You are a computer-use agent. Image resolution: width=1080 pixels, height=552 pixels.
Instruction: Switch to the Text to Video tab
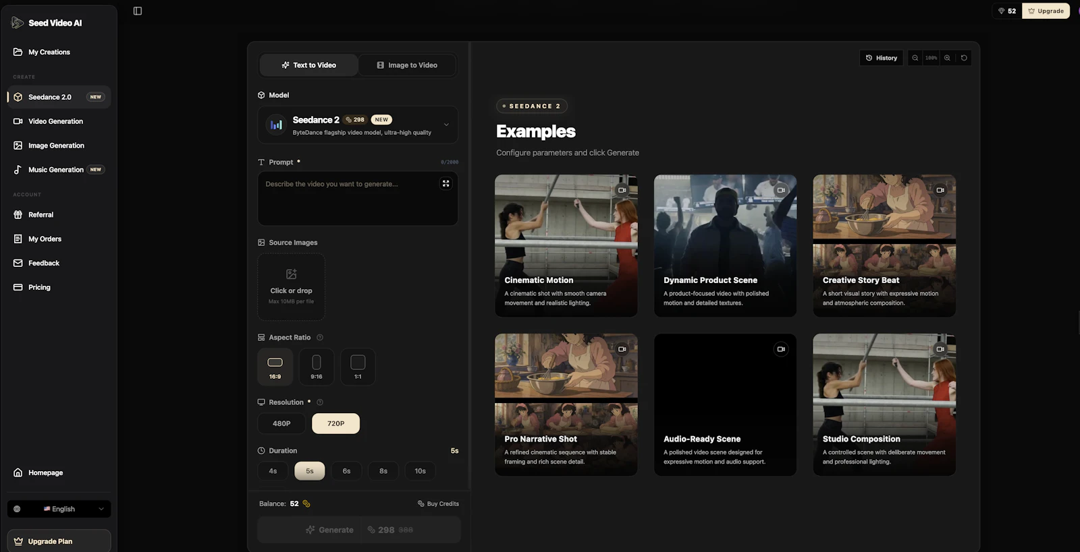click(308, 65)
